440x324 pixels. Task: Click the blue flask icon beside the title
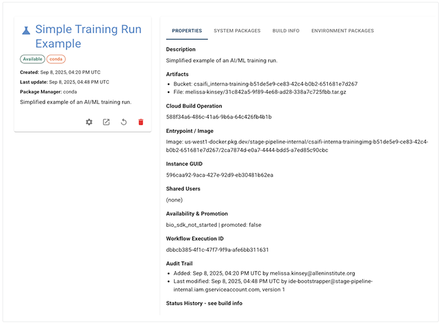coord(26,30)
